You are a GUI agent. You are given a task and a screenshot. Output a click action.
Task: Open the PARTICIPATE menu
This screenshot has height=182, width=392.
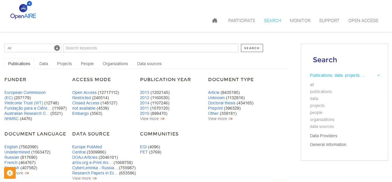(x=242, y=21)
